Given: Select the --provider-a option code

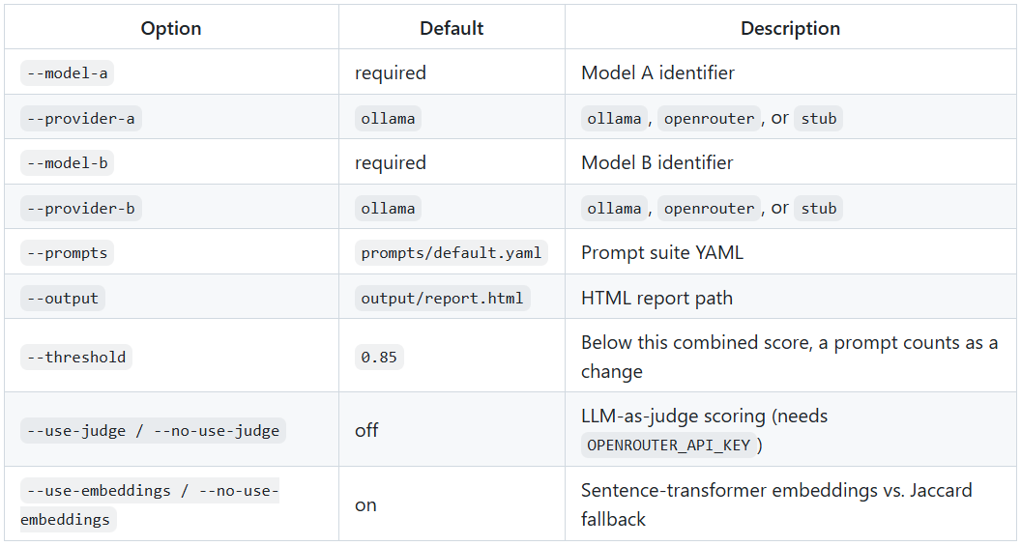Looking at the screenshot, I should tap(81, 119).
